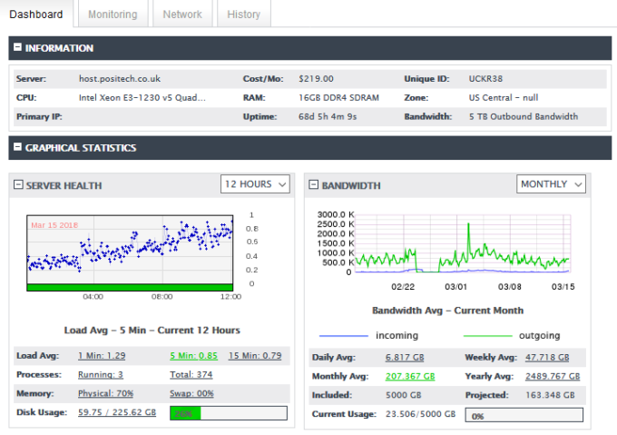Open the Total: 374 processes link
This screenshot has height=435, width=617.
(x=191, y=375)
